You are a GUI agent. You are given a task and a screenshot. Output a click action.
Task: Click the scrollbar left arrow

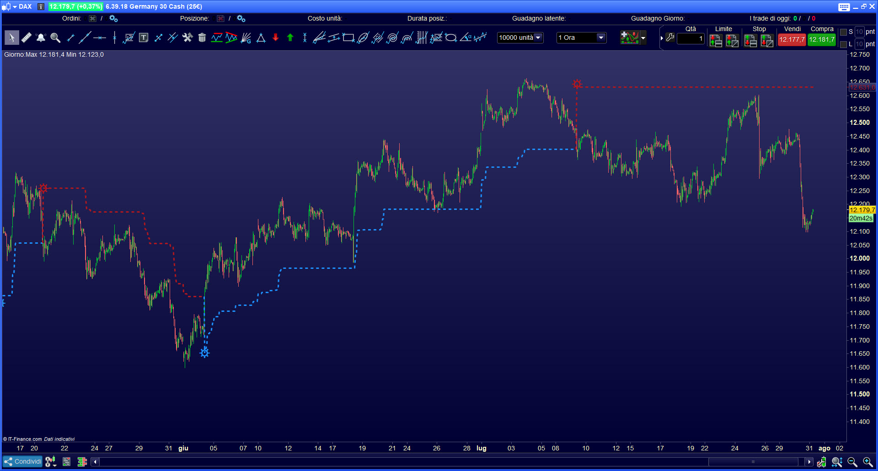point(95,462)
